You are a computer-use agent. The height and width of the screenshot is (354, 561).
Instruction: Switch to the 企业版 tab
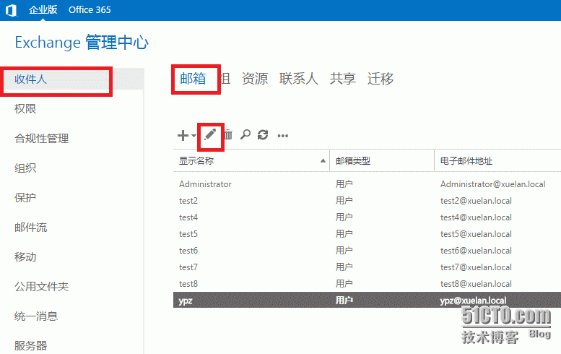point(43,9)
